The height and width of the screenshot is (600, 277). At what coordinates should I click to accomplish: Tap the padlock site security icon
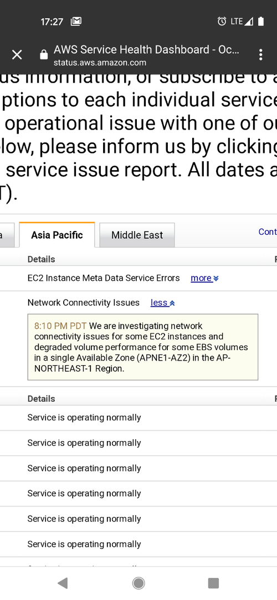(44, 55)
